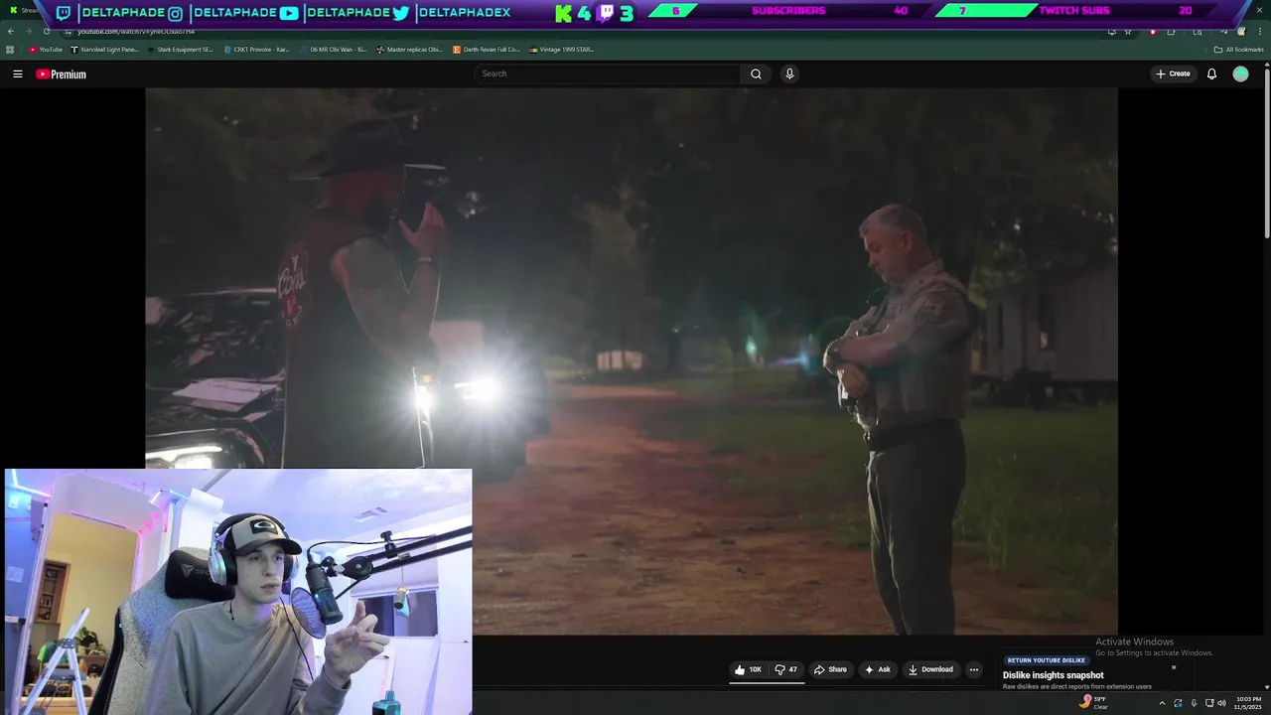Open the All Bookmarks folder
This screenshot has width=1271, height=715.
coord(1238,49)
